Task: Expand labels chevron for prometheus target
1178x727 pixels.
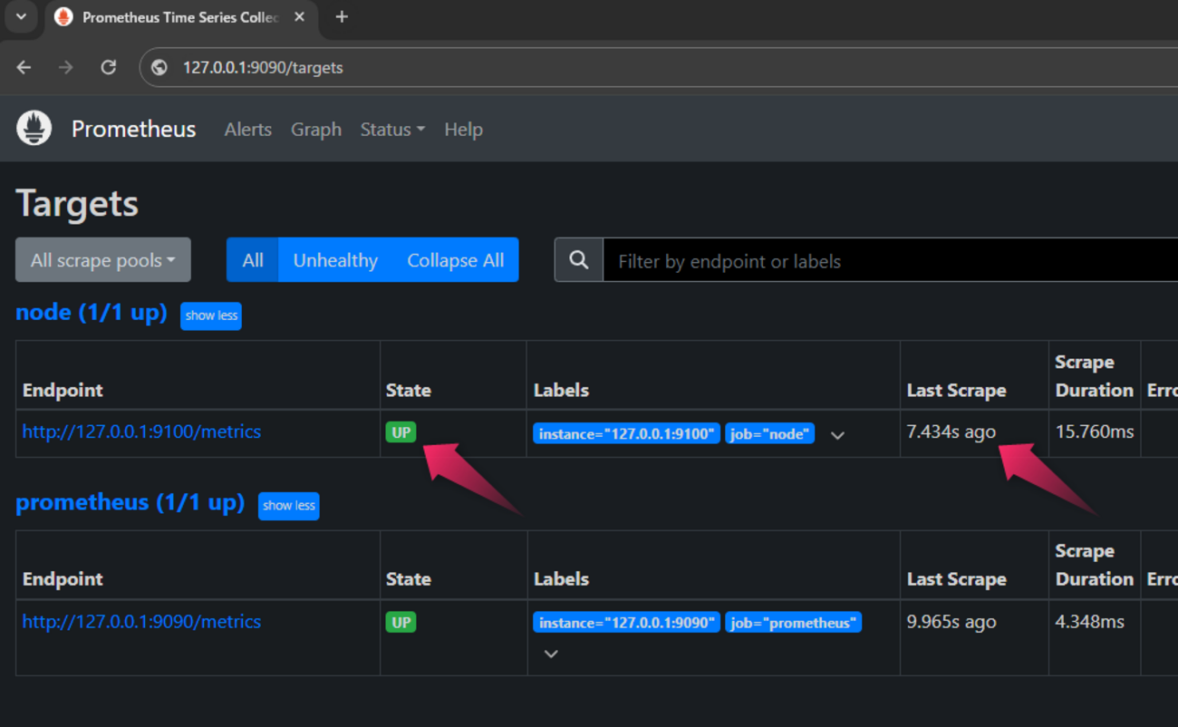Action: point(551,654)
